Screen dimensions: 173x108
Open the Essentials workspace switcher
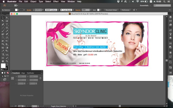click(x=145, y=5)
